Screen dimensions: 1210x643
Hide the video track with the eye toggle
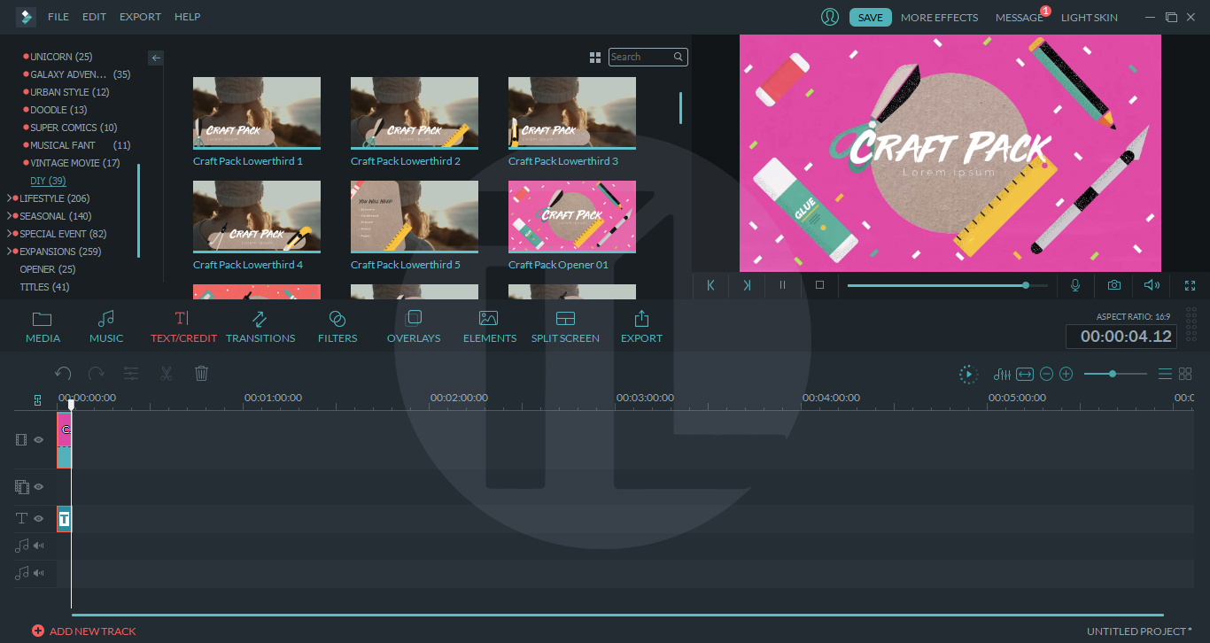point(38,439)
